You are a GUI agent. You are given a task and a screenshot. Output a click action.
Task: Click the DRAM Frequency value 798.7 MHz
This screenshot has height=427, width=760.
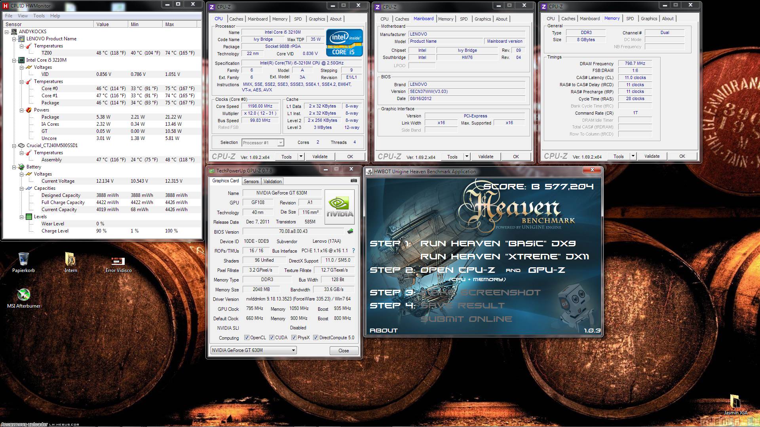(x=635, y=63)
